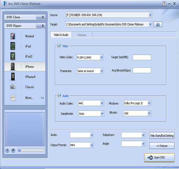
Task: Open the Target path dropdown
Action: pyautogui.click(x=150, y=24)
